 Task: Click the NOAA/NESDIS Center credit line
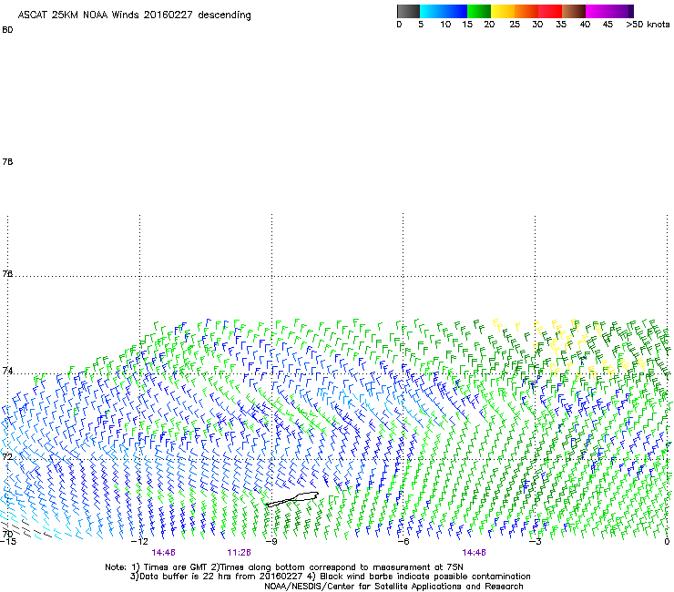(x=393, y=587)
